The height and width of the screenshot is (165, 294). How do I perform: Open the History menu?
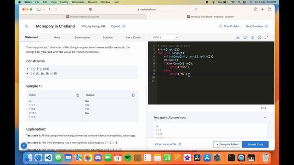click(x=64, y=2)
